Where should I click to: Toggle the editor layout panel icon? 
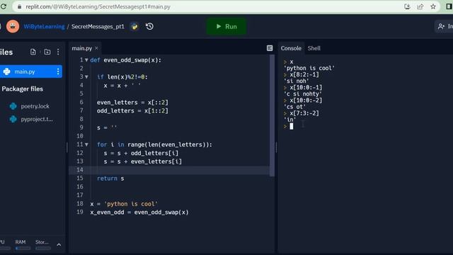(270, 48)
